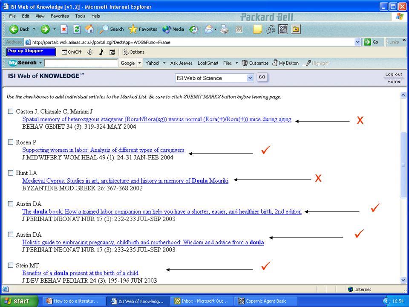Click the Home link under Log out
The width and height of the screenshot is (409, 307).
pyautogui.click(x=394, y=81)
